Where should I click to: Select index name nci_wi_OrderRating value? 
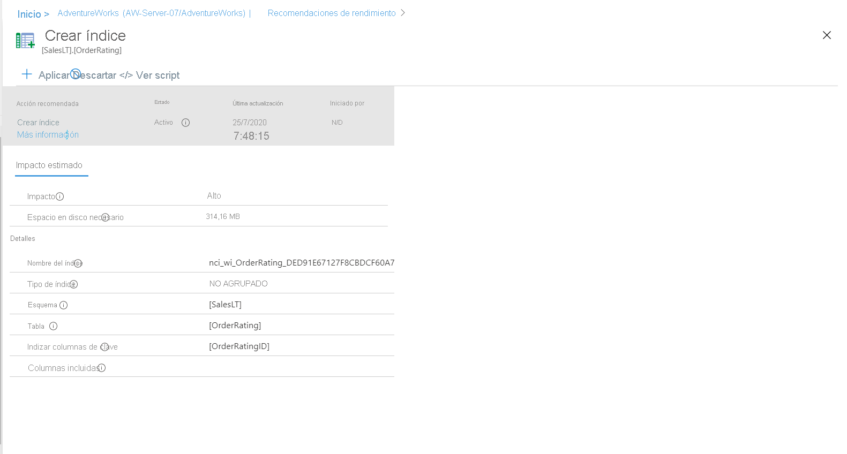tap(302, 262)
